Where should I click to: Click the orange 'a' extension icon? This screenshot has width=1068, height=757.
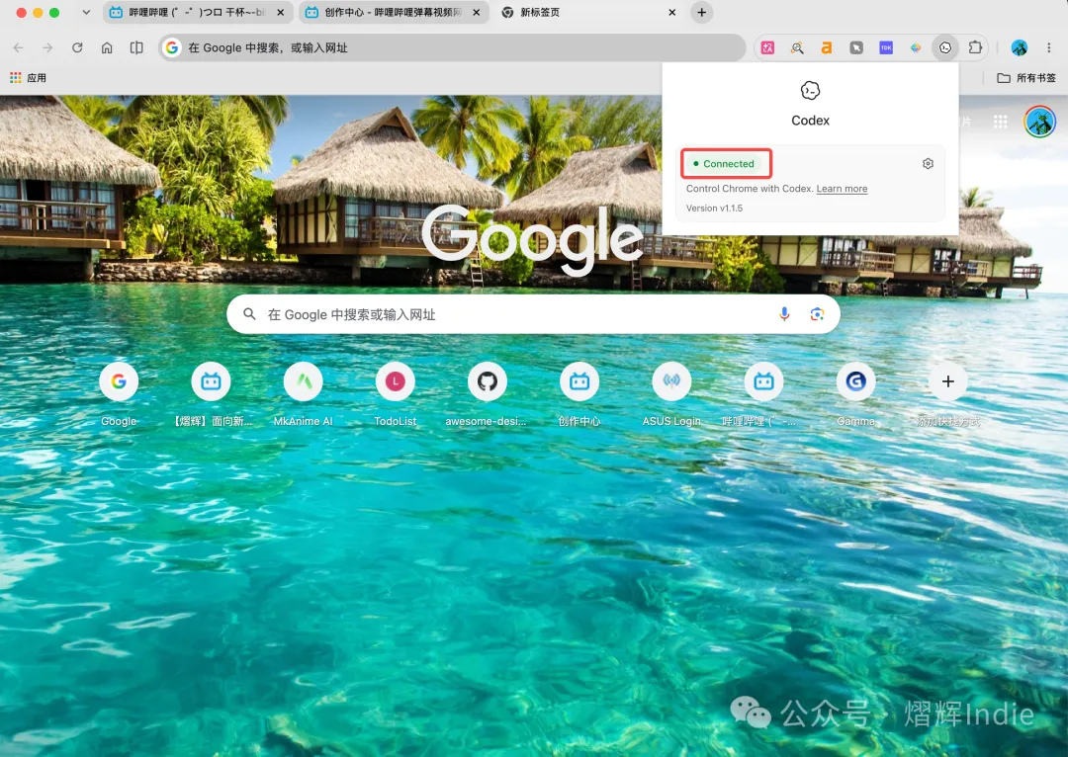826,47
